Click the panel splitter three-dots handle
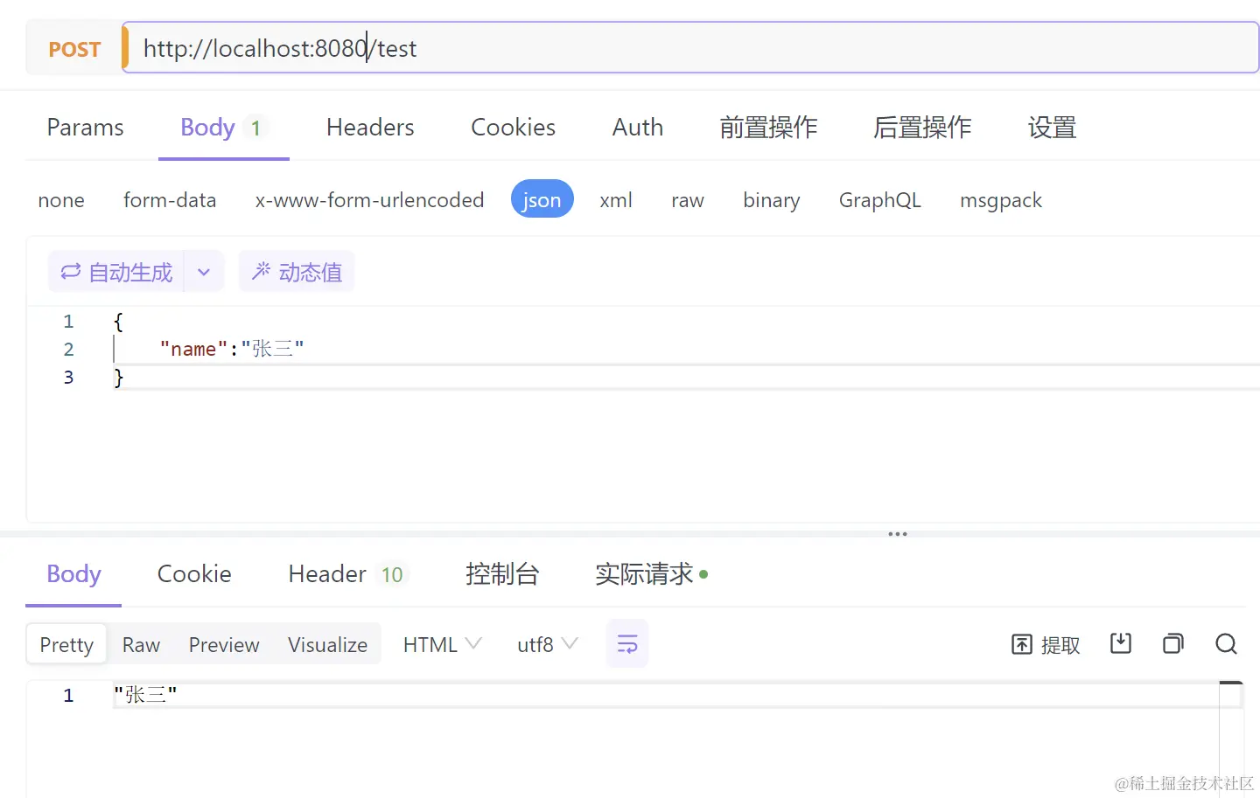This screenshot has height=798, width=1260. click(898, 533)
